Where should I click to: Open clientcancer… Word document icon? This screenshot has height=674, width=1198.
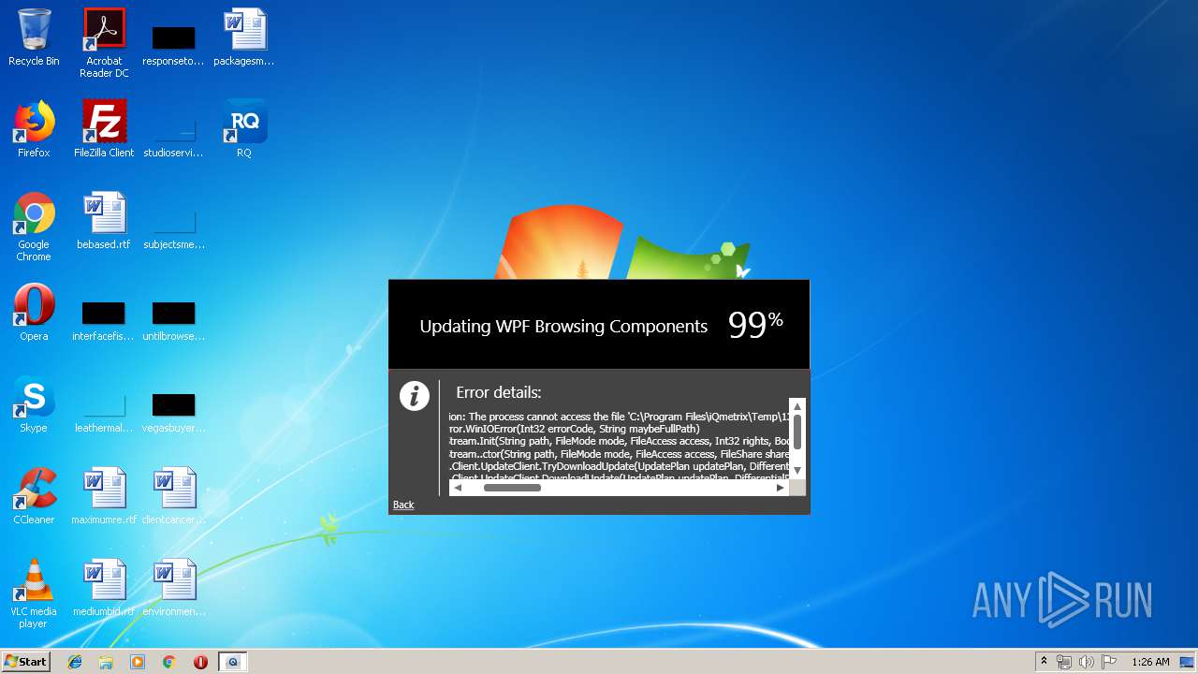[x=173, y=496]
